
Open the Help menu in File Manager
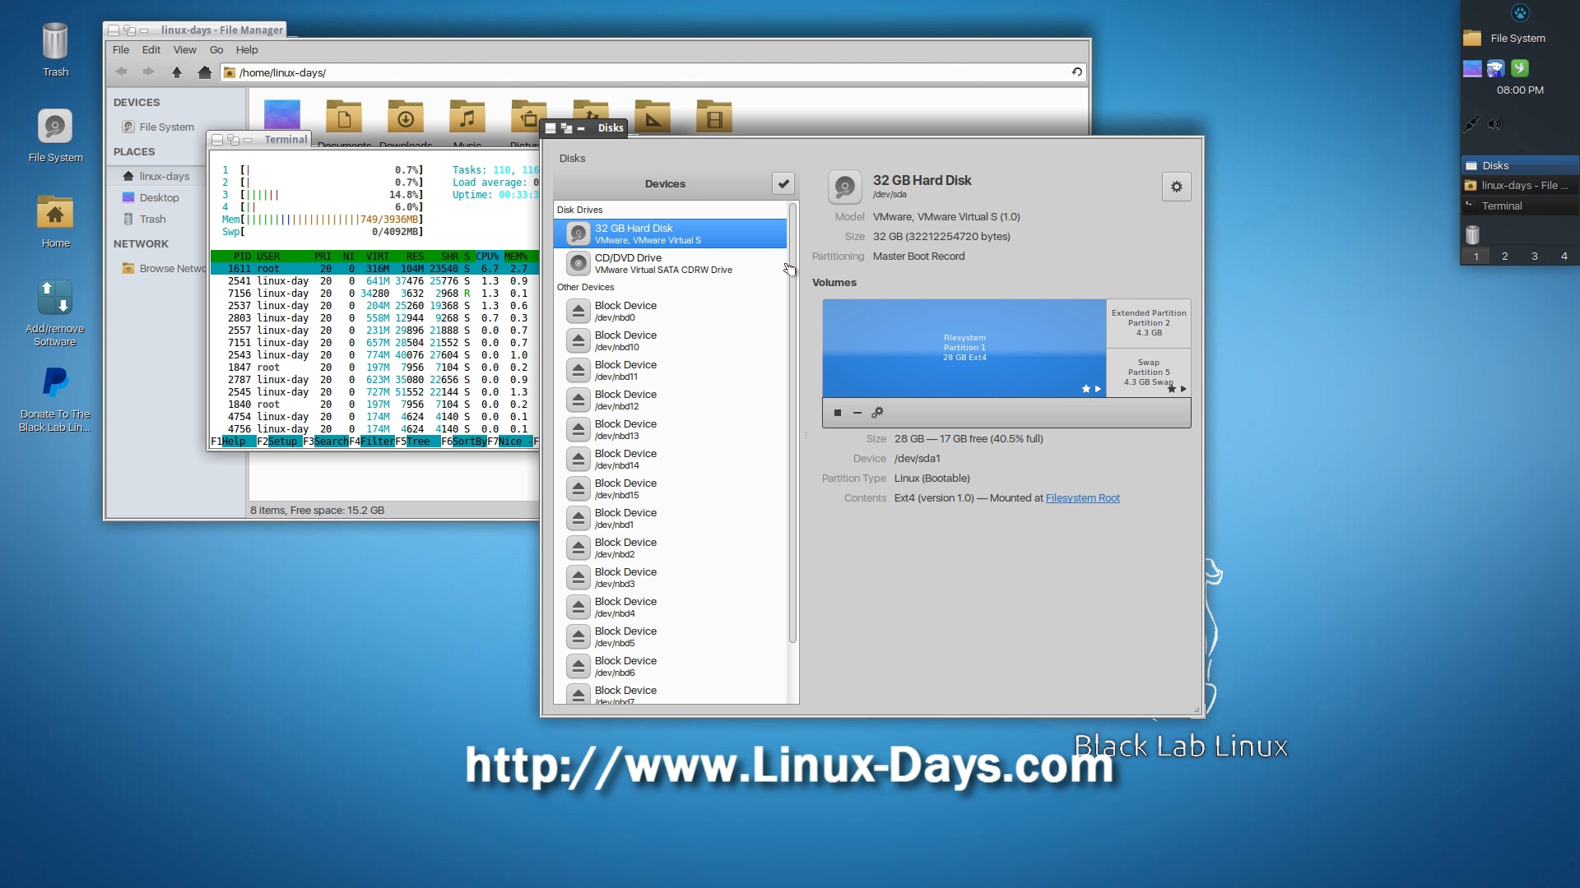(x=247, y=49)
